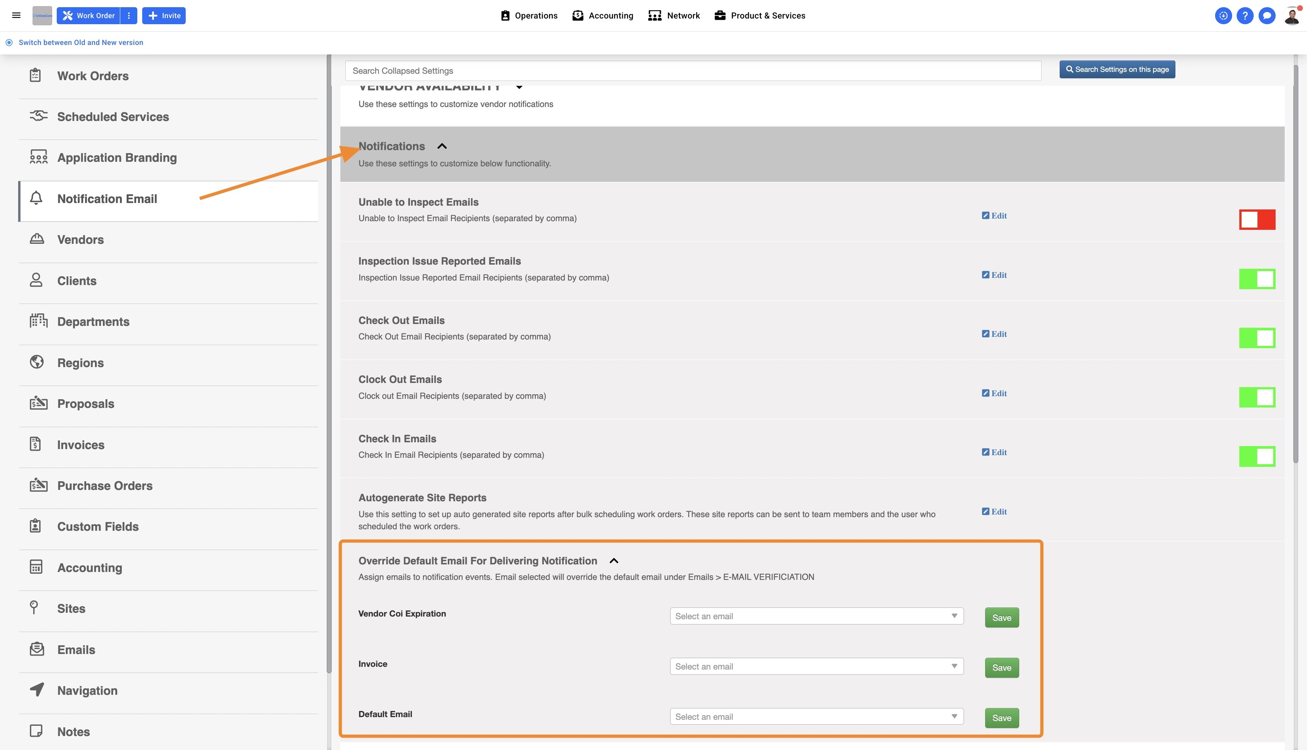Click Edit for Clock Out Emails
Image resolution: width=1307 pixels, height=750 pixels.
coord(994,394)
